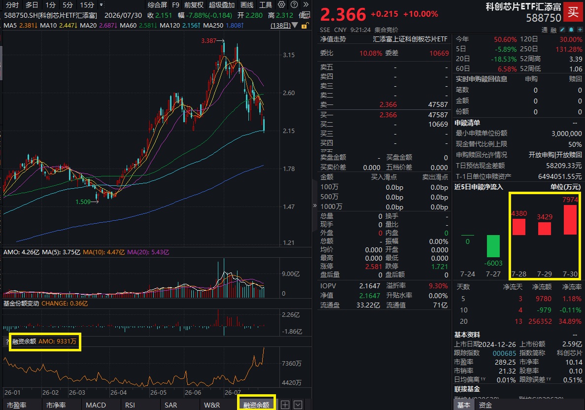The image size is (585, 410).
Task: Click the pencil note icon near 融
Action: click(x=562, y=30)
